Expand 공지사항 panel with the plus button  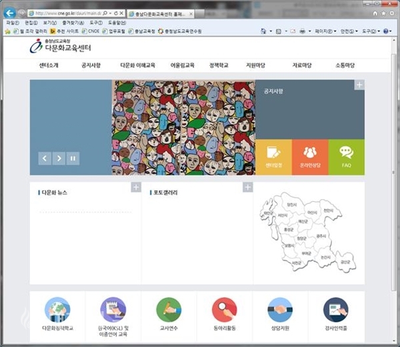[x=359, y=85]
